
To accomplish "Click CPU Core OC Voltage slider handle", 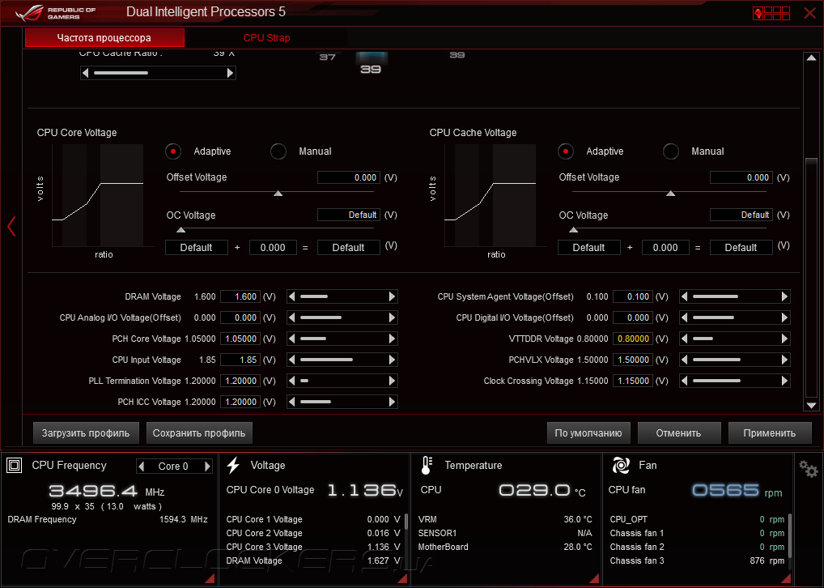I will click(x=181, y=230).
